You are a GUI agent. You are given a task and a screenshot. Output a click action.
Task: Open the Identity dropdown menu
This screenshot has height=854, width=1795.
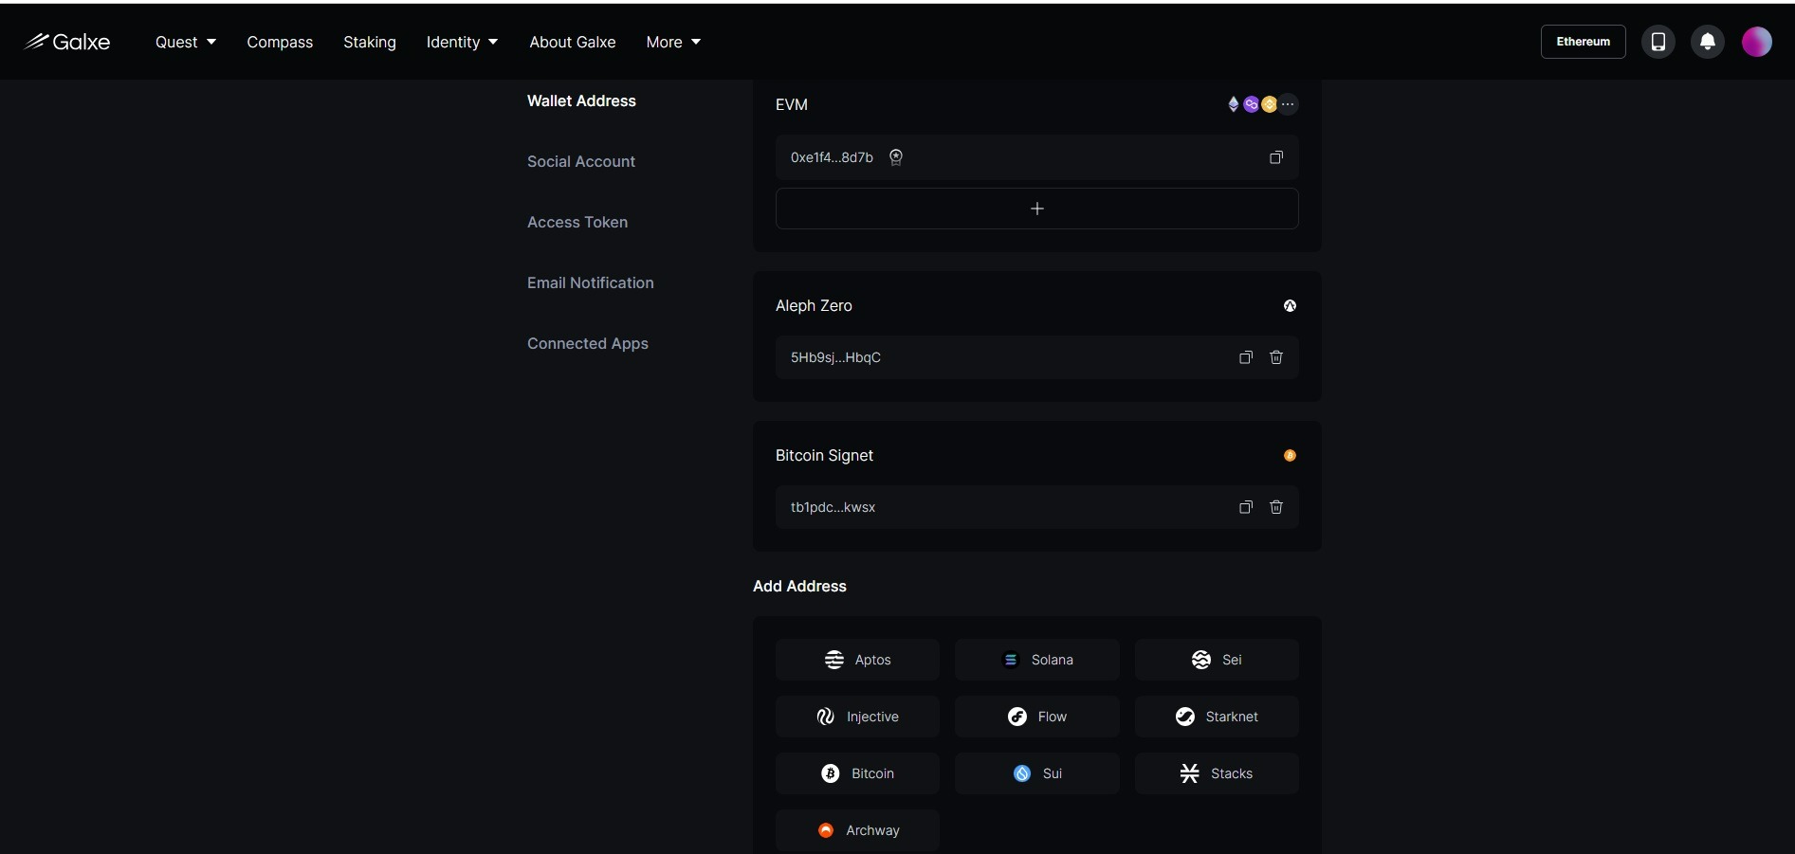pyautogui.click(x=462, y=42)
